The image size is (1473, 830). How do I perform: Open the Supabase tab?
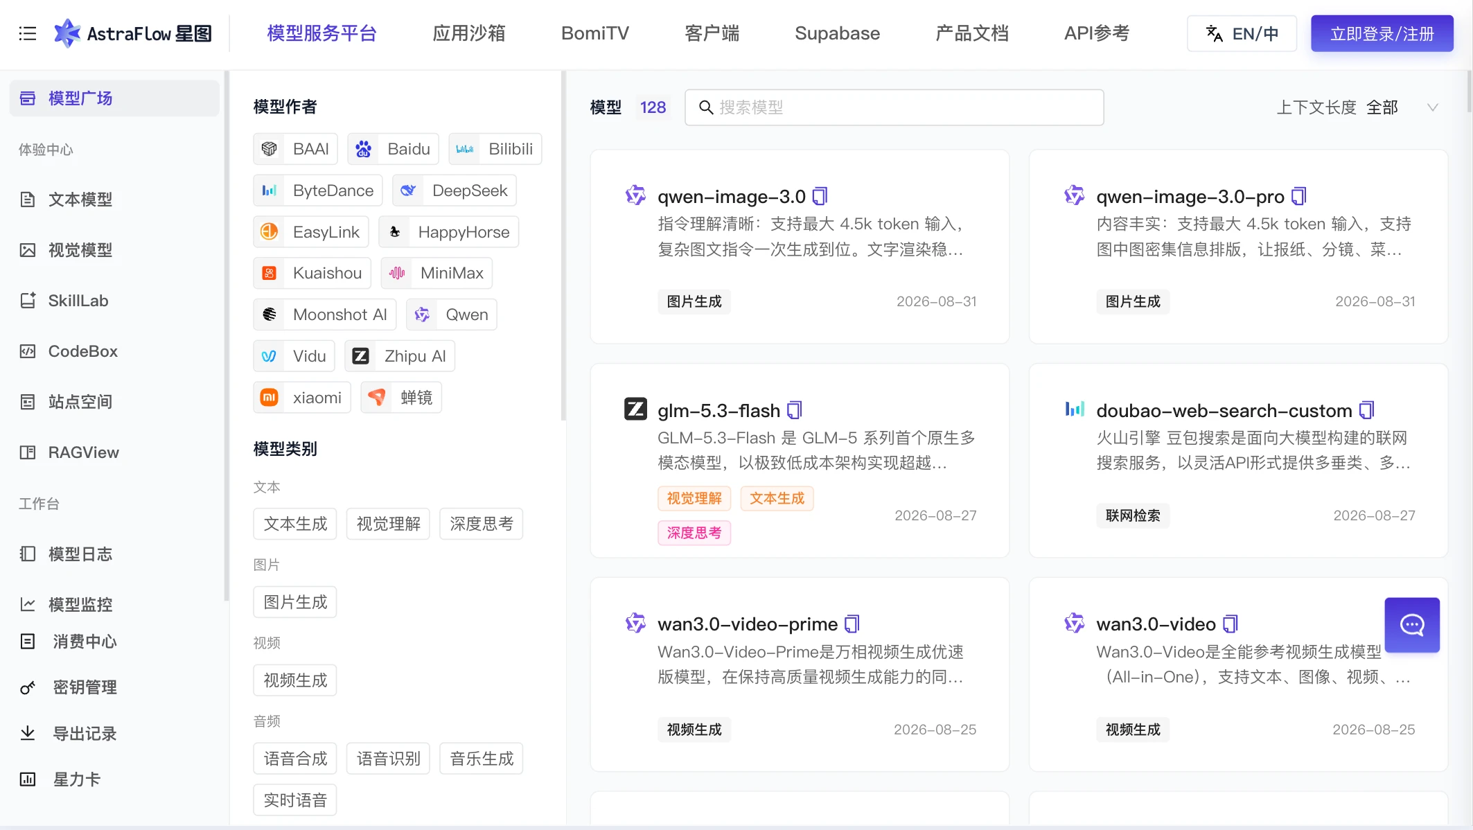click(x=837, y=33)
